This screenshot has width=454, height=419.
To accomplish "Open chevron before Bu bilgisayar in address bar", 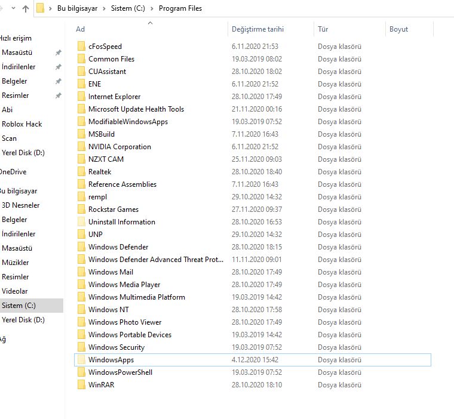I will tap(50, 9).
